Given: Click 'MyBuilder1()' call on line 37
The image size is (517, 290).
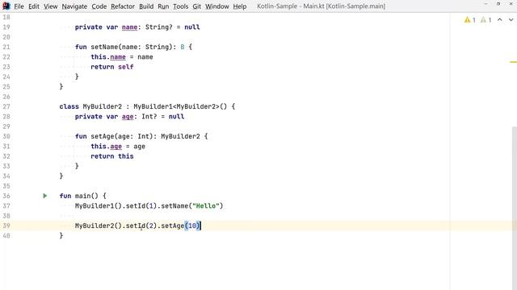Looking at the screenshot, I should tap(99, 206).
